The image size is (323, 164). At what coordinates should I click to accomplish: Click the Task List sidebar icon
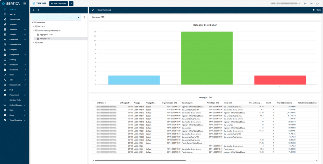[x=5, y=9]
